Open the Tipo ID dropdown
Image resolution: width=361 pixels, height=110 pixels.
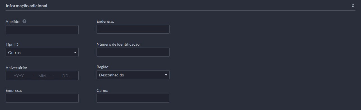click(x=42, y=52)
